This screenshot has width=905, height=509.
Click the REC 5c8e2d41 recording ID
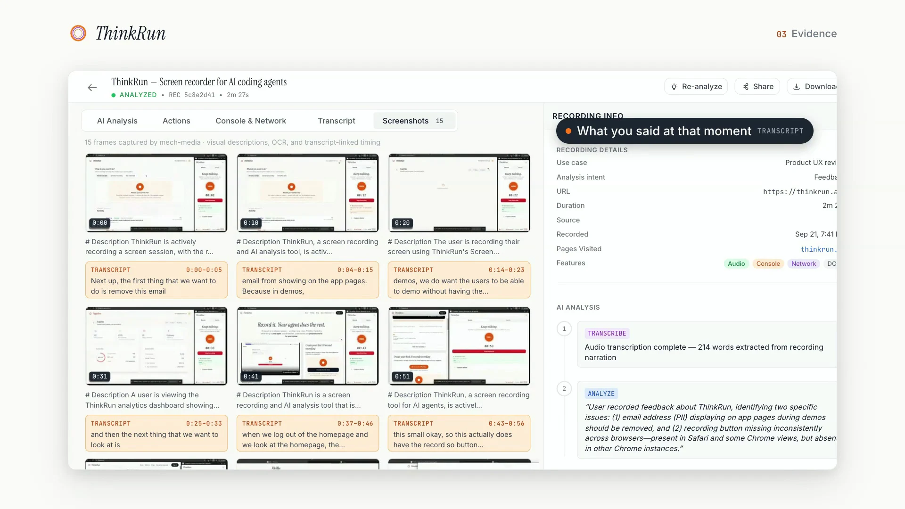[192, 95]
